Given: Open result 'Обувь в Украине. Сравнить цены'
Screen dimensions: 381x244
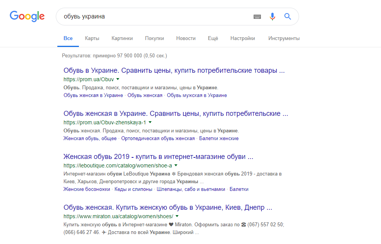Looking at the screenshot, I should tap(174, 70).
